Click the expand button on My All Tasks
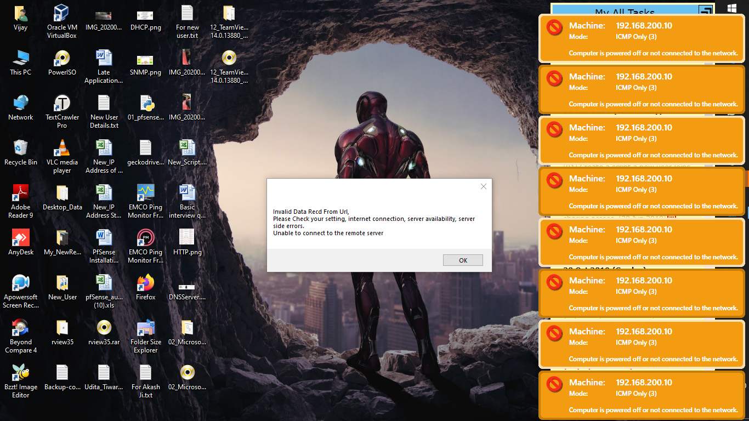Viewport: 749px width, 421px height. click(705, 11)
